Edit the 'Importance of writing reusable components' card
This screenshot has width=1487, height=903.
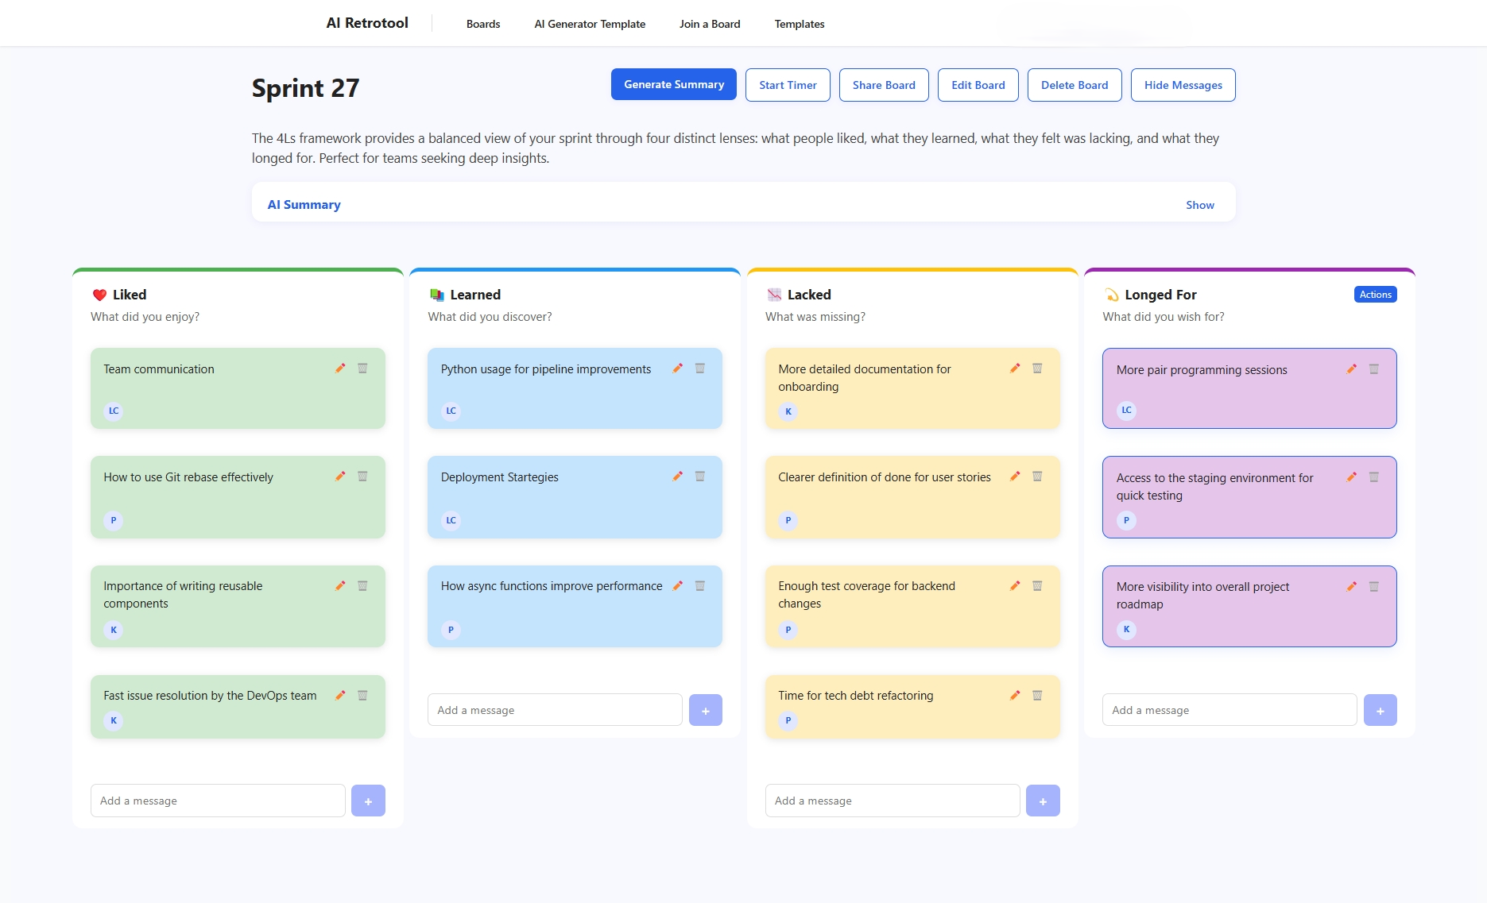point(340,585)
